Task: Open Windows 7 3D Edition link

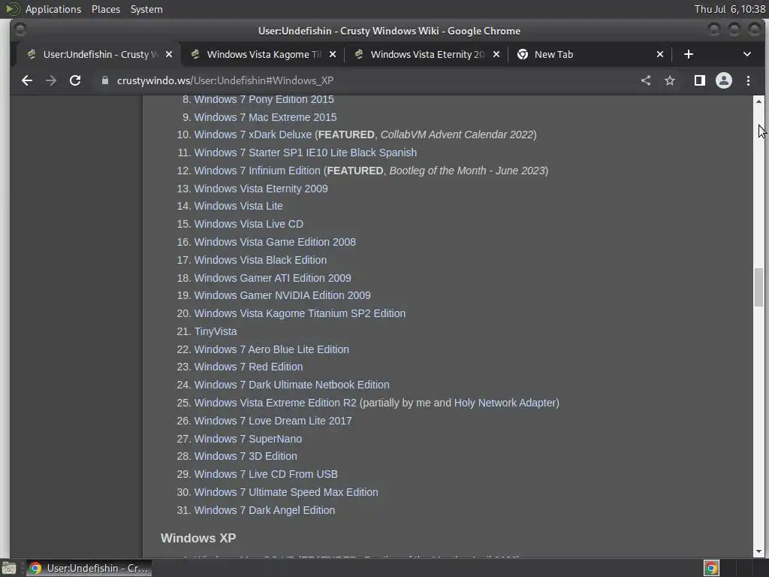Action: point(246,456)
